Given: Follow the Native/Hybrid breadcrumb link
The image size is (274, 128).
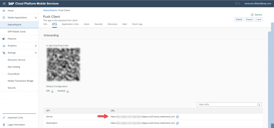Looking at the screenshot, I should click(50, 10).
